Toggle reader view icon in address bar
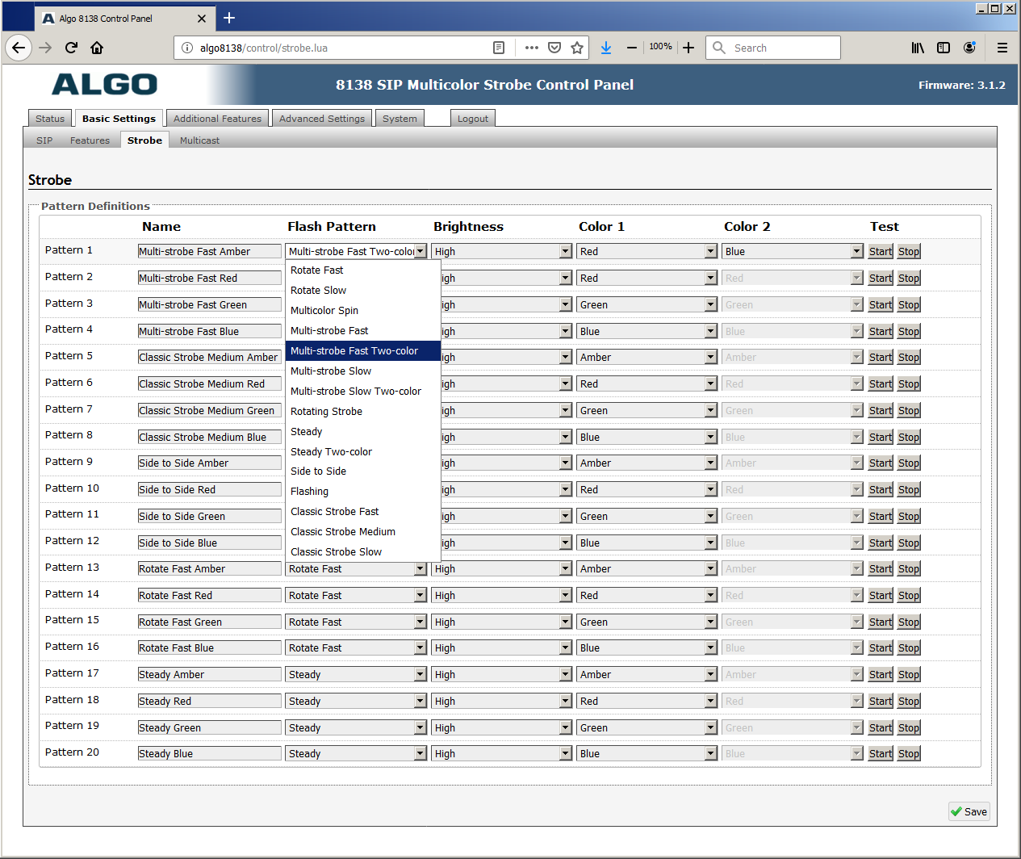The height and width of the screenshot is (859, 1021). tap(499, 48)
